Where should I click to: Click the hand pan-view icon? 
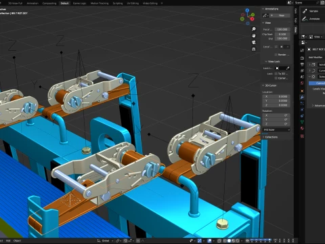click(x=254, y=35)
